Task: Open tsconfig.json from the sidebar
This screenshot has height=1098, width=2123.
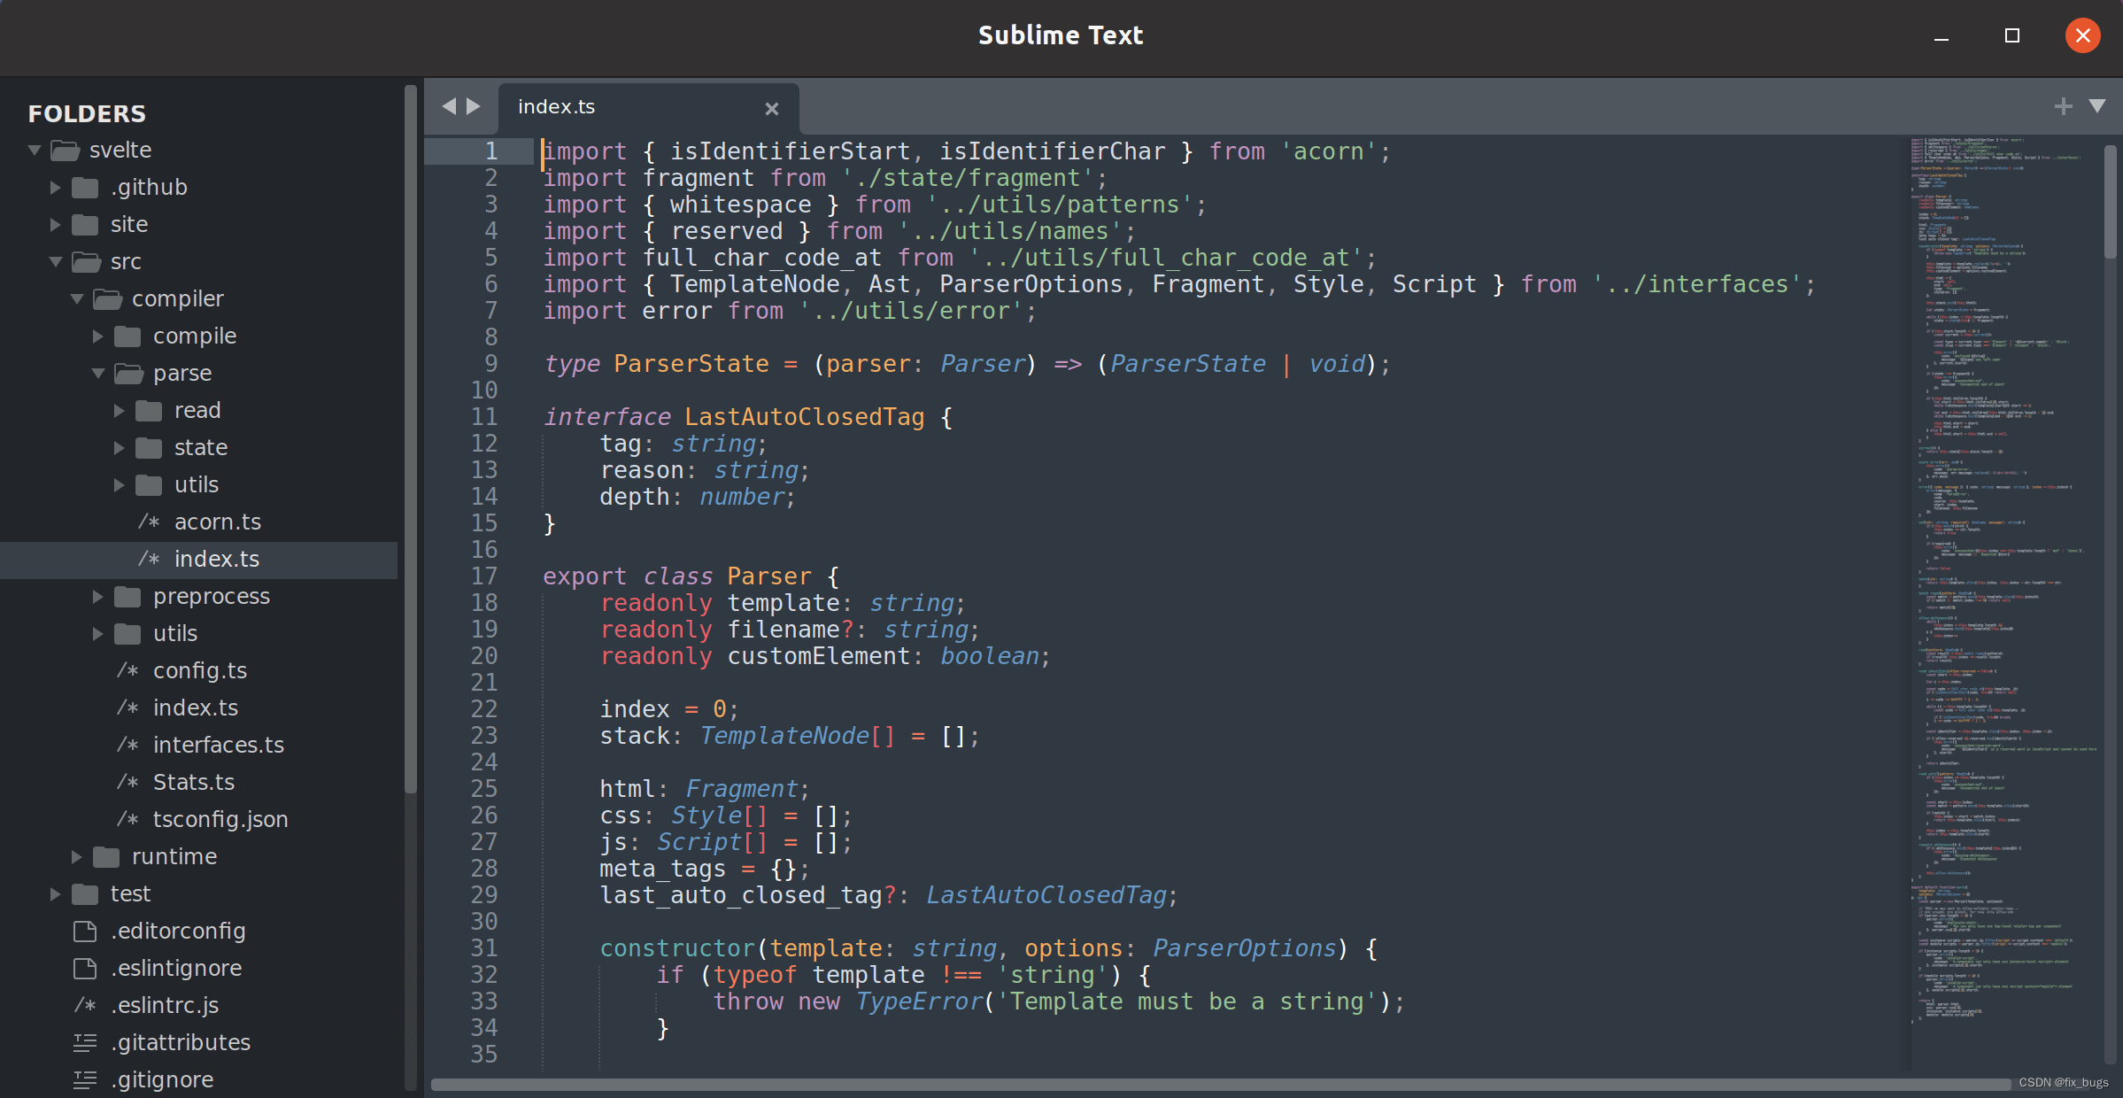Action: click(x=220, y=820)
